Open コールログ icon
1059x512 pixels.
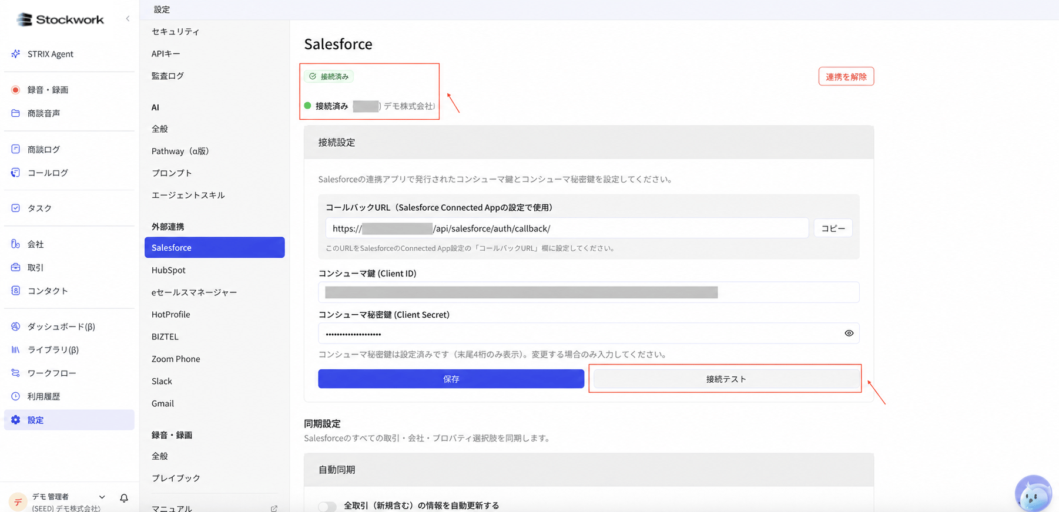(16, 173)
